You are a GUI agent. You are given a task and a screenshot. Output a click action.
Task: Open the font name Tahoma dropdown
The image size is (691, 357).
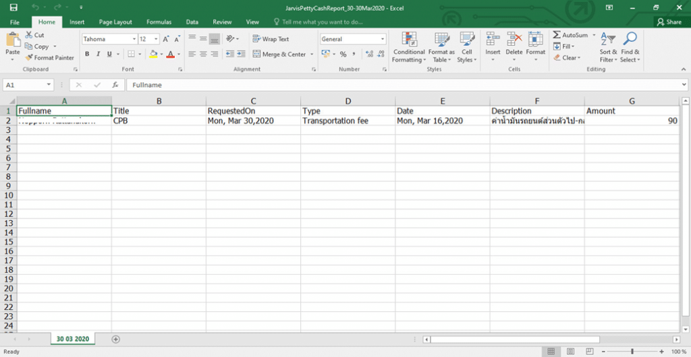tap(134, 39)
